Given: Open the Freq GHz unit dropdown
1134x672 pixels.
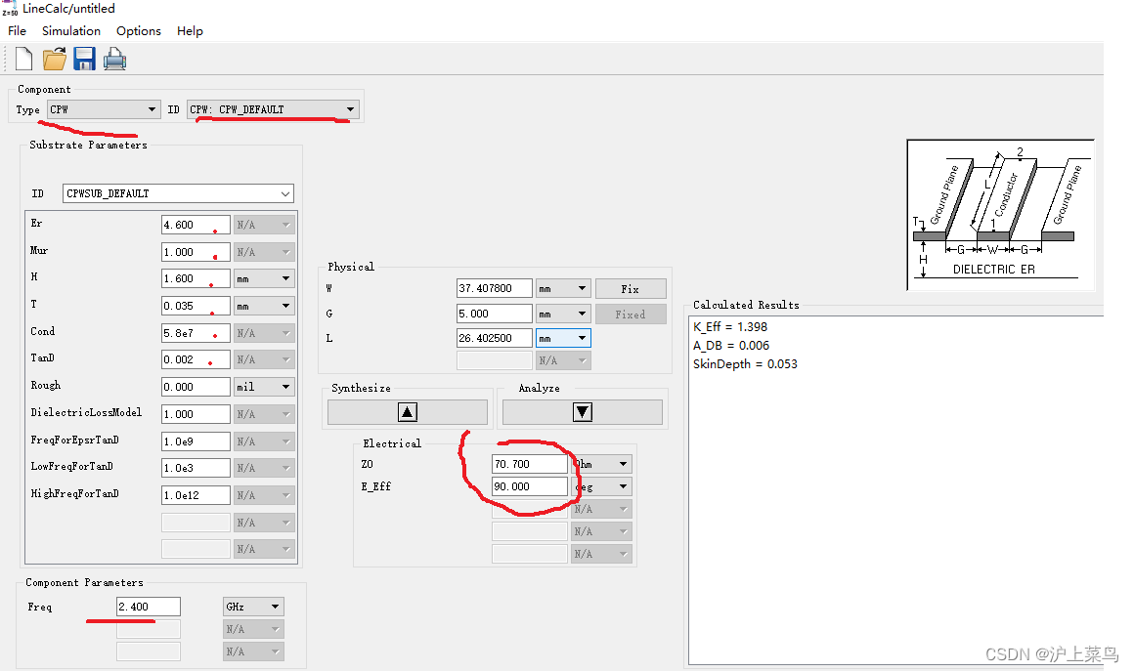Looking at the screenshot, I should pos(253,607).
